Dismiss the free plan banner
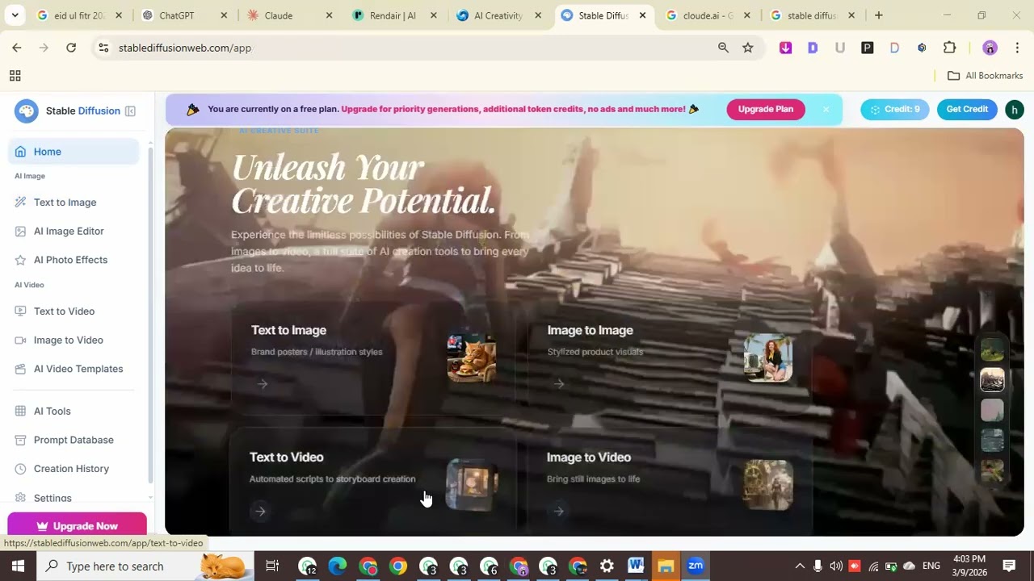1034x581 pixels. tap(826, 109)
